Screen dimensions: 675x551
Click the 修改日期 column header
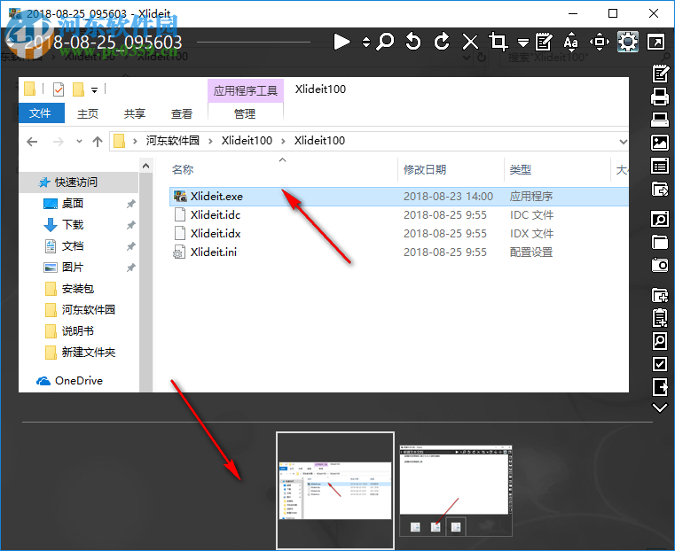click(425, 170)
